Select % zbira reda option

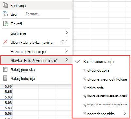(x=101, y=88)
